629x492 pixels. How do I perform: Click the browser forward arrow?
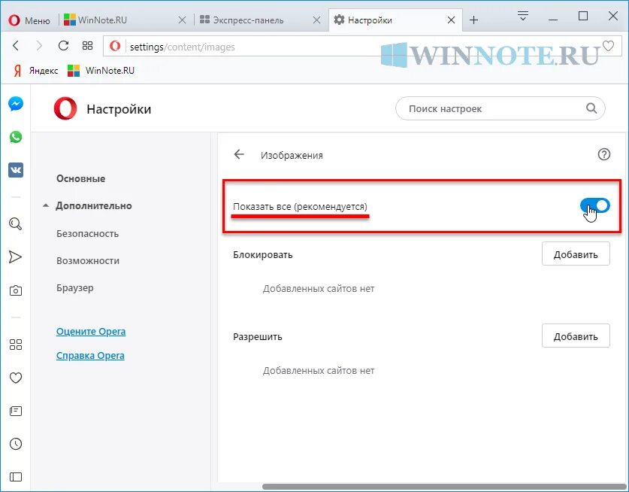pyautogui.click(x=39, y=46)
